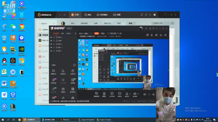Image resolution: width=218 pixels, height=122 pixels.
Task: Open Windows Start menu
Action: (3, 120)
